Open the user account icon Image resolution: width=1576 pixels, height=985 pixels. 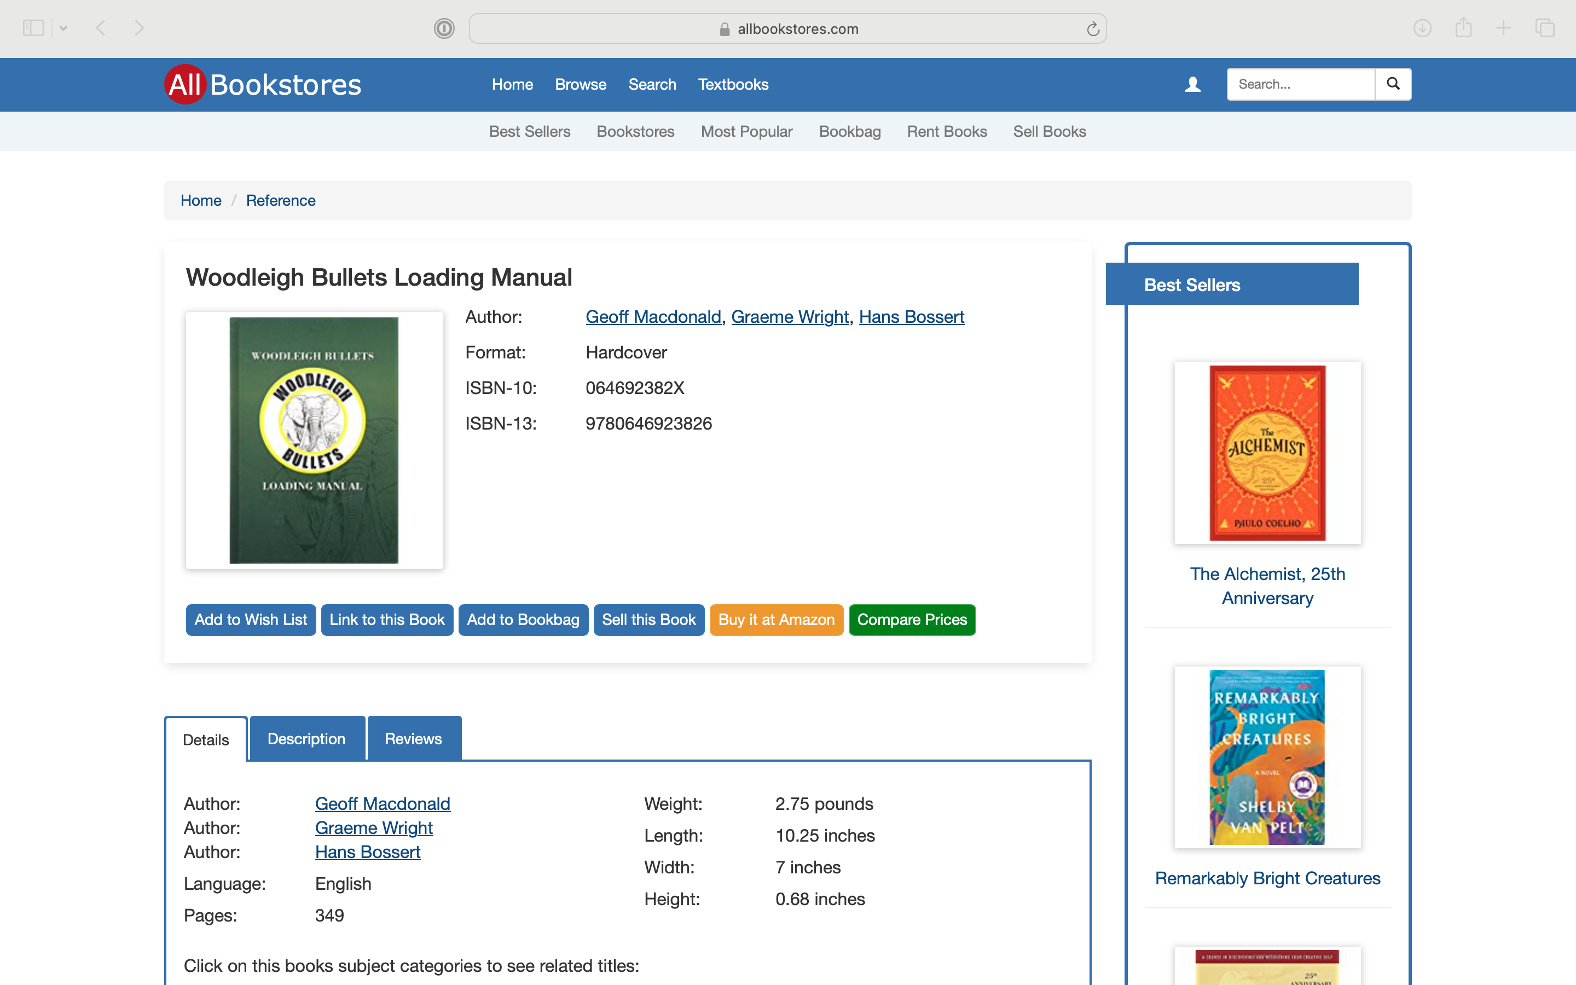pos(1192,85)
